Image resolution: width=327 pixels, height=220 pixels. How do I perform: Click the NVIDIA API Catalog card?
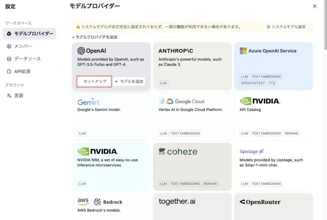[273, 116]
